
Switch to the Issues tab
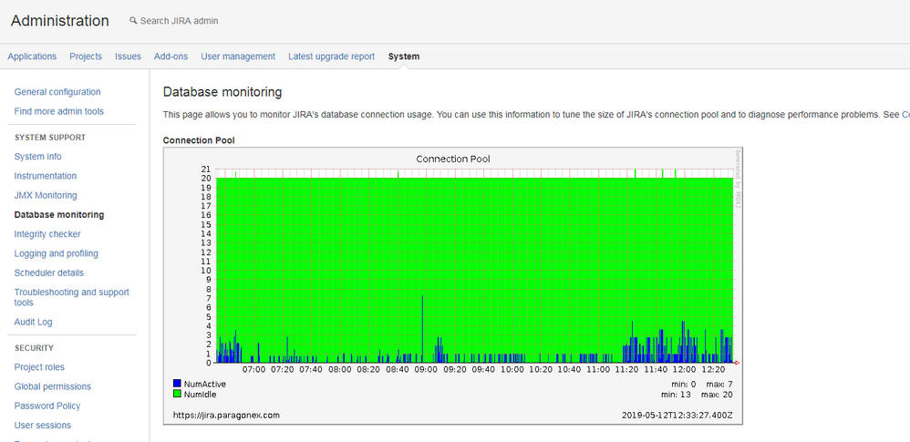tap(128, 57)
